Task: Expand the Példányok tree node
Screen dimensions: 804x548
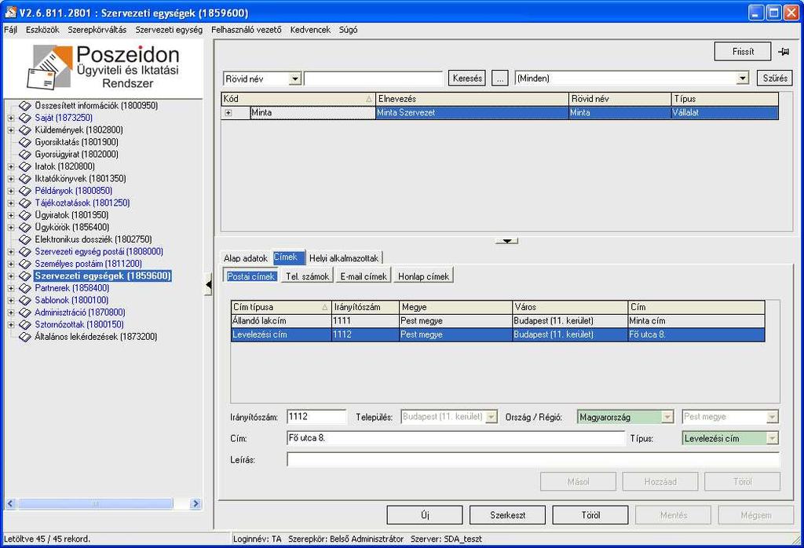Action: click(11, 191)
